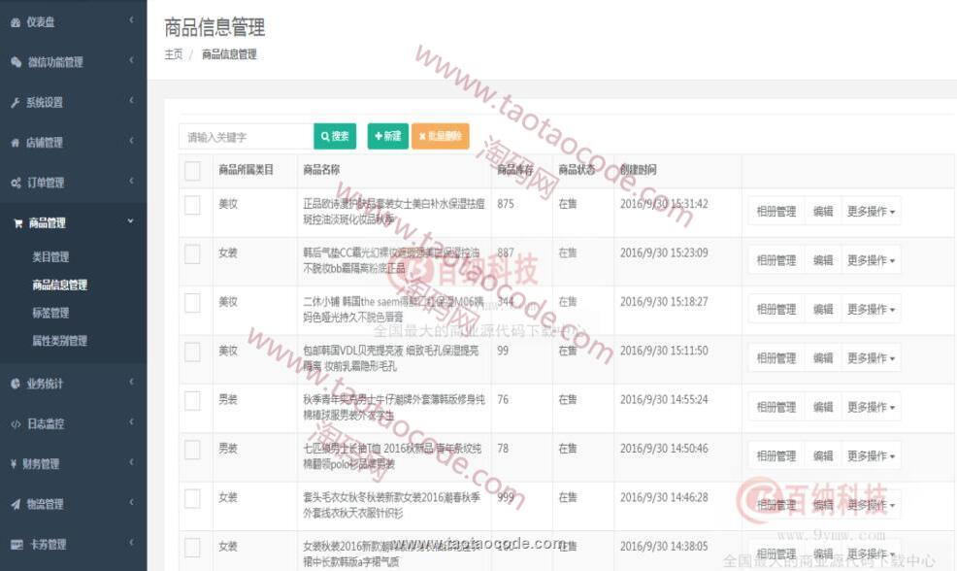This screenshot has width=957, height=571.
Task: Tick the select-all checkbox in table header
Action: (x=192, y=171)
